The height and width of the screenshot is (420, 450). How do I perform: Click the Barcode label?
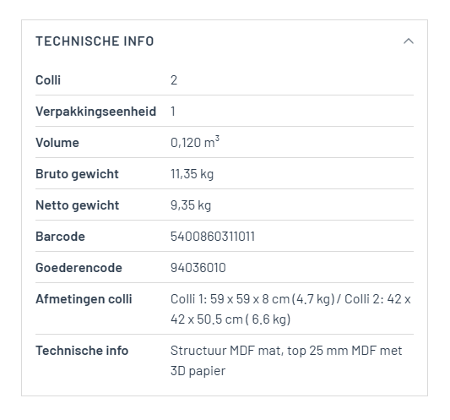click(60, 237)
